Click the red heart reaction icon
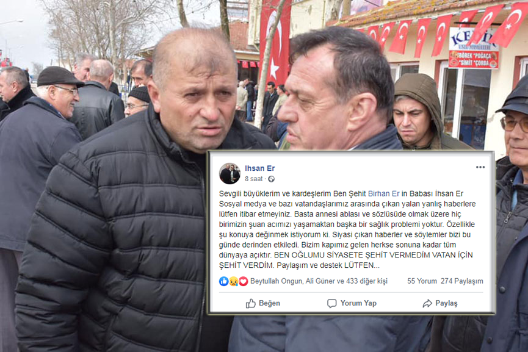The height and width of the screenshot is (352, 528). (243, 281)
